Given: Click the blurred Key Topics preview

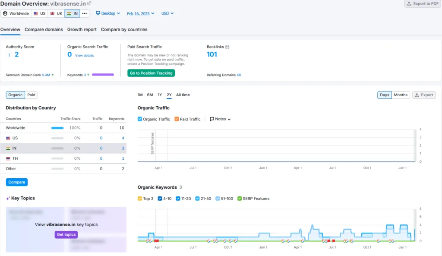Looking at the screenshot, I should [x=66, y=230].
